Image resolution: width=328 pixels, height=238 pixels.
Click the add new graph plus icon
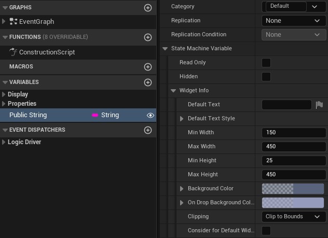tap(148, 8)
